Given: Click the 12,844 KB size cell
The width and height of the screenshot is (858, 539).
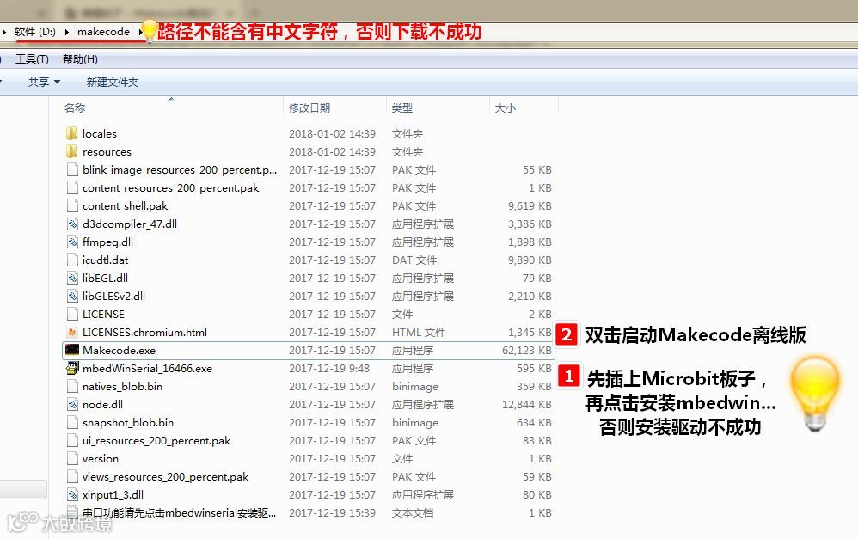Looking at the screenshot, I should click(x=526, y=404).
